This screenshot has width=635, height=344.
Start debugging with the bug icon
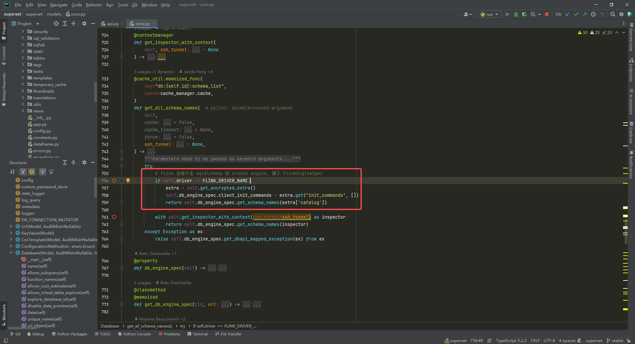pyautogui.click(x=516, y=14)
